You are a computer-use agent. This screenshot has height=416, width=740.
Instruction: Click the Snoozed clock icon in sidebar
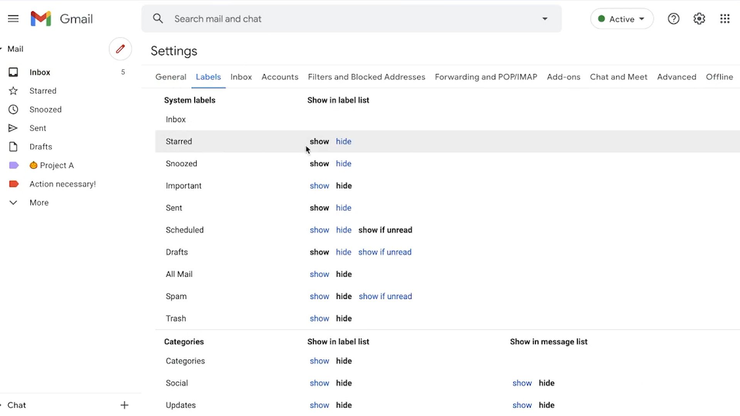pos(13,109)
